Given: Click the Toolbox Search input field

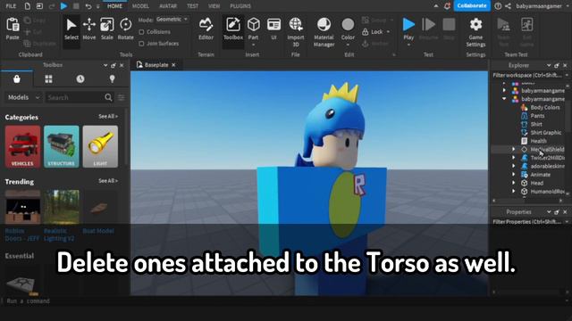Looking at the screenshot, I should pyautogui.click(x=74, y=97).
